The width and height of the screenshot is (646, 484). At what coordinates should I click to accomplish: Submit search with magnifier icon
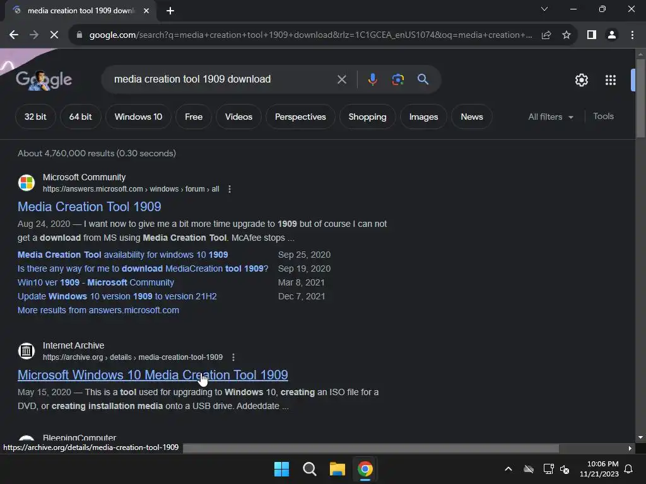[423, 79]
